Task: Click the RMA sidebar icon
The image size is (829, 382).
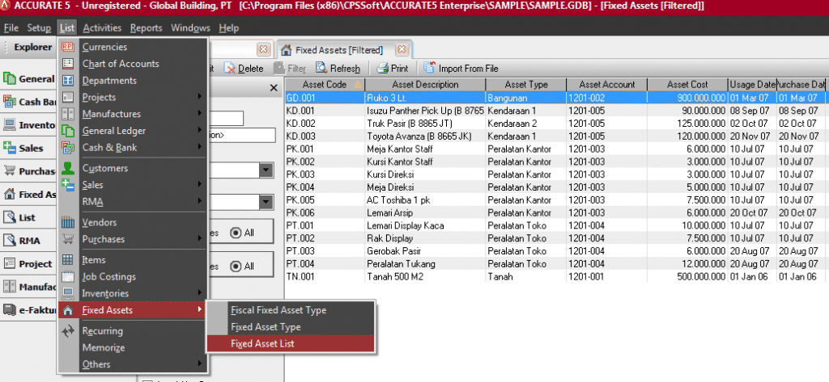Action: coord(9,241)
